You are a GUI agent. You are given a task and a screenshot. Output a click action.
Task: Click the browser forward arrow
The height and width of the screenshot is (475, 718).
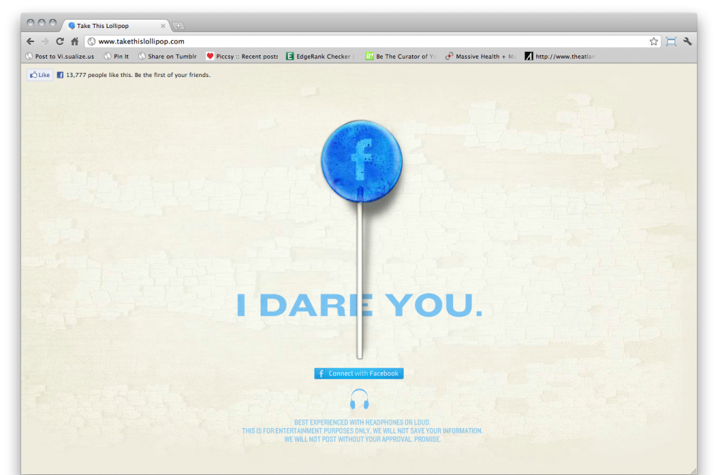[x=45, y=41]
